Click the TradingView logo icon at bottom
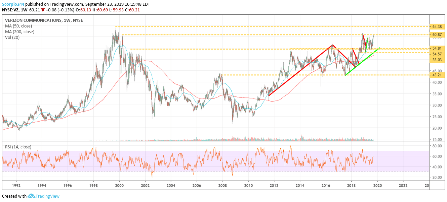Screen dimensions: 447x202 [x=31, y=196]
